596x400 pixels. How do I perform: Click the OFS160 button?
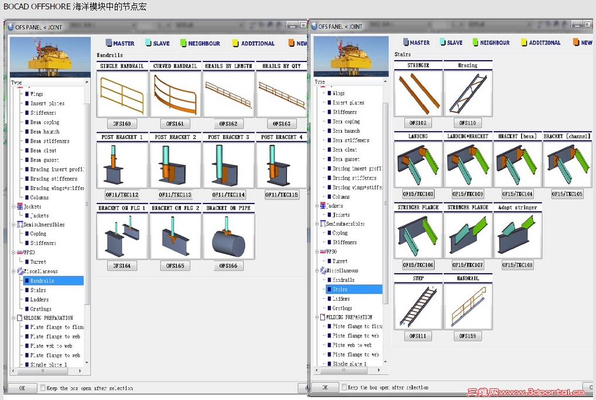[122, 124]
